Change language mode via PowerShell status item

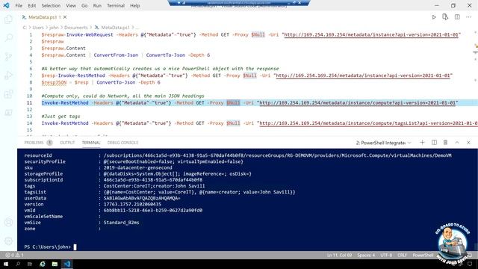(x=423, y=255)
